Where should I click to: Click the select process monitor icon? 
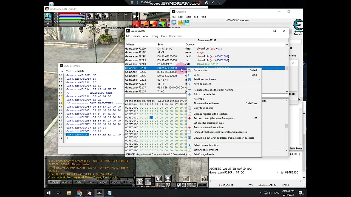click(174, 23)
